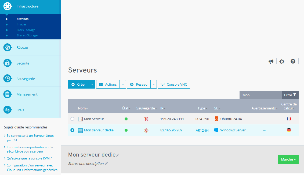Sort the table by Nom column
This screenshot has height=175, width=304.
pyautogui.click(x=83, y=108)
